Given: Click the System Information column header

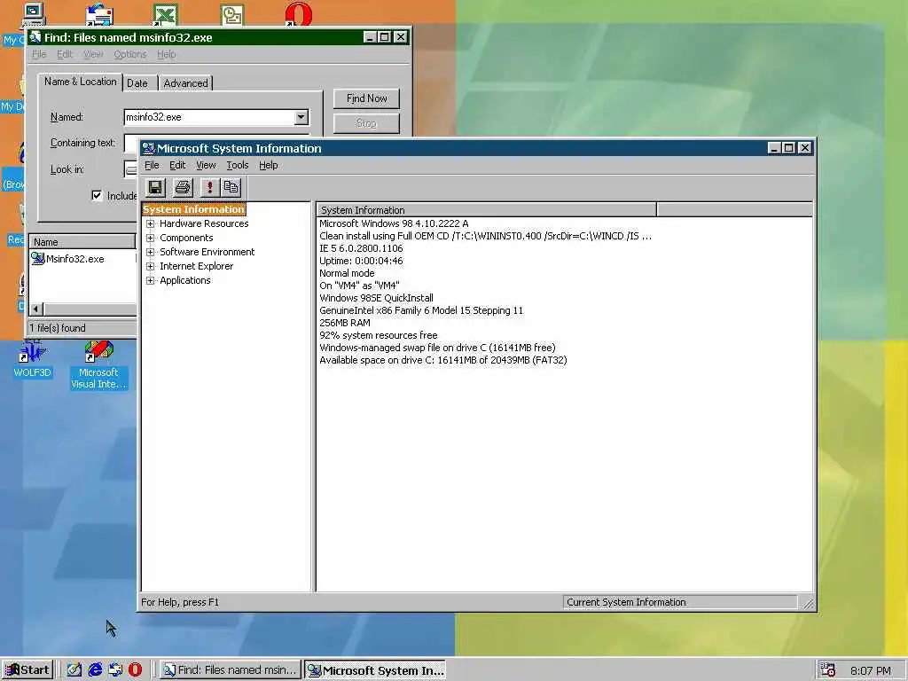Looking at the screenshot, I should click(x=487, y=209).
